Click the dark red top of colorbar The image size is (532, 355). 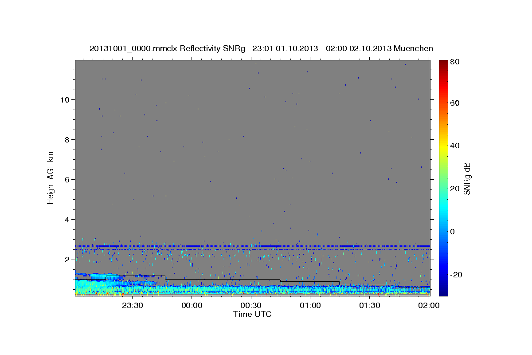443,64
